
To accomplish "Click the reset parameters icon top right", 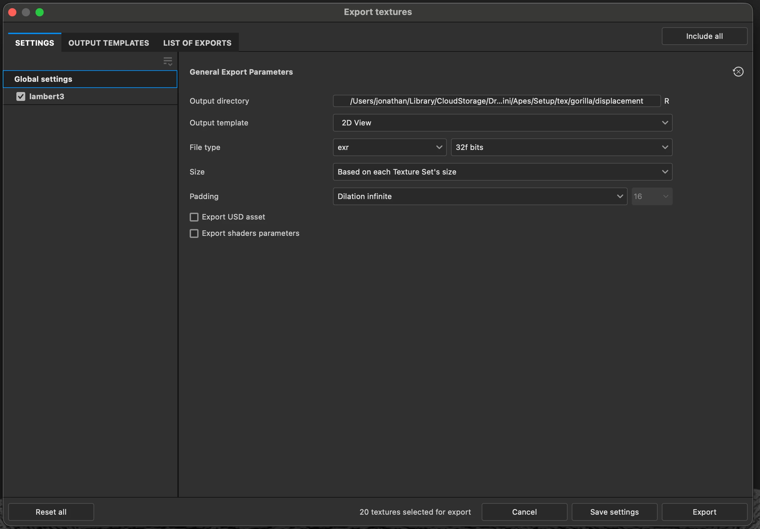I will 738,72.
